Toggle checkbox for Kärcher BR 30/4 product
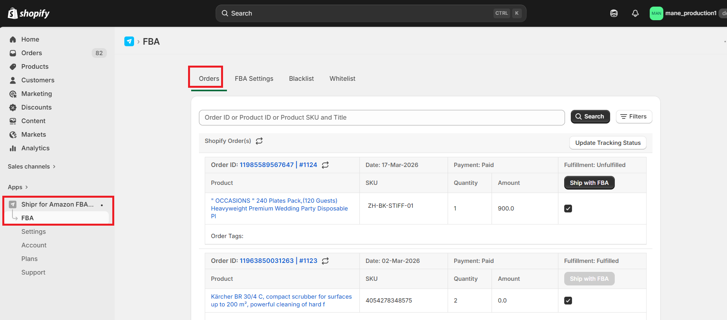This screenshot has height=320, width=727. (568, 301)
